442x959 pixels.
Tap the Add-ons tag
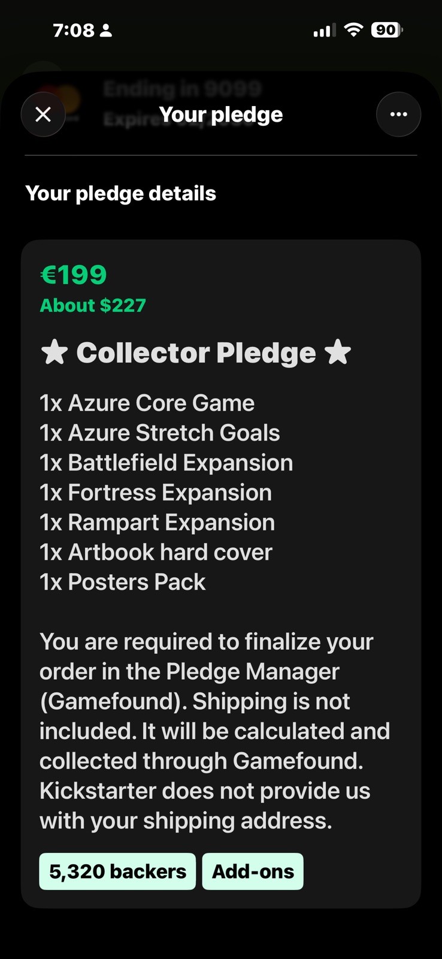pos(253,871)
